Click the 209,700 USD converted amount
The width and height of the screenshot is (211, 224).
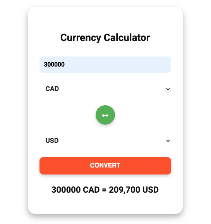pyautogui.click(x=134, y=190)
